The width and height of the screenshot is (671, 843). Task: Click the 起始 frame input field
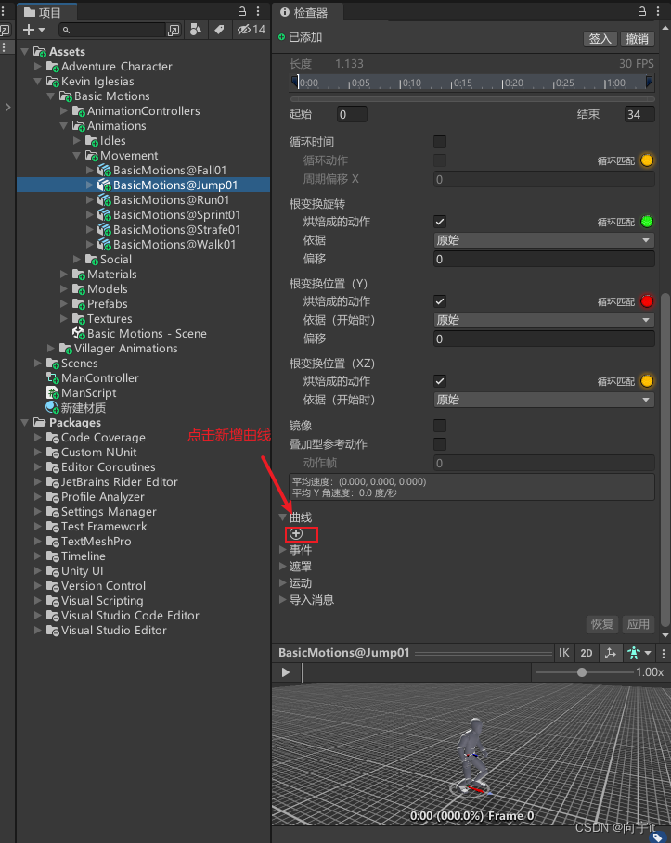point(352,114)
